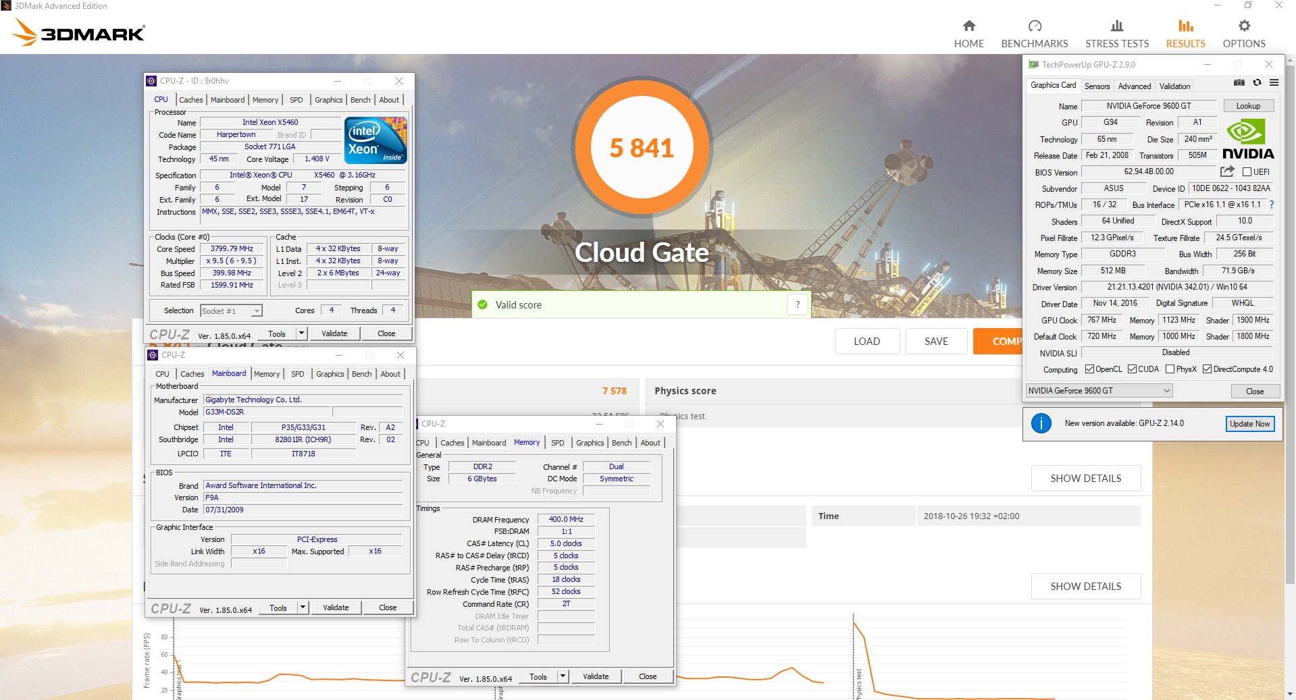Expand Tools arrow in CPU tab window
Viewport: 1296px width, 700px height.
302,333
